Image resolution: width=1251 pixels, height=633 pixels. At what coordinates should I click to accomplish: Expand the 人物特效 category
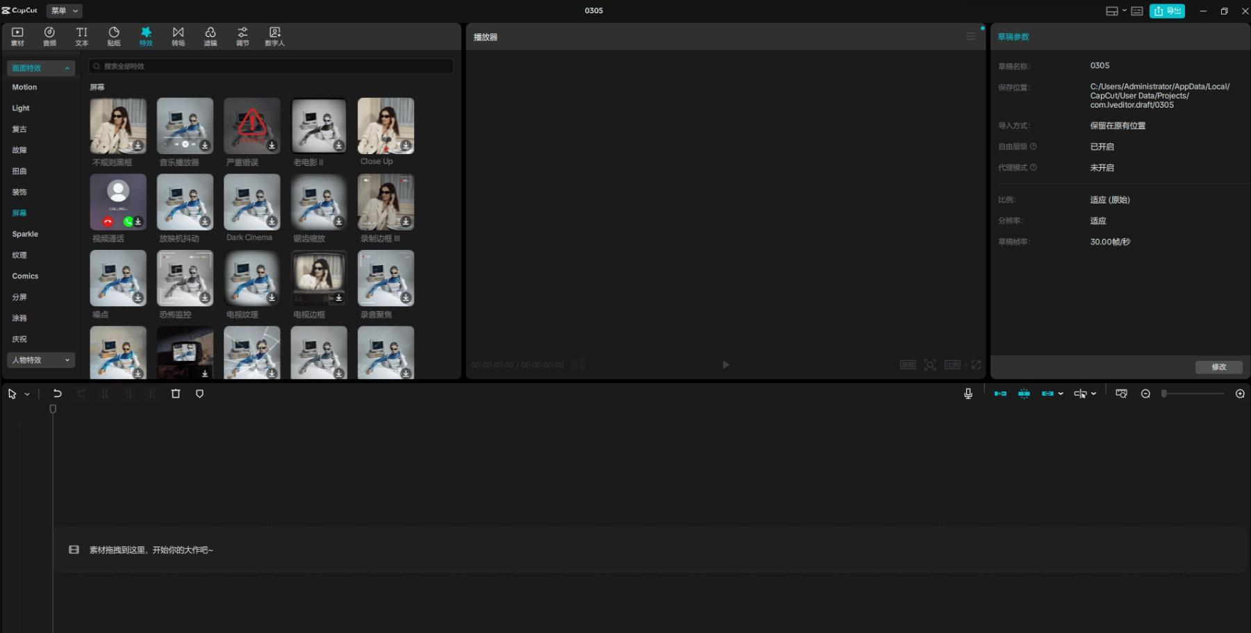tap(41, 360)
